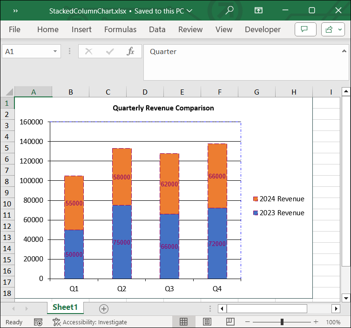Open Ribbon Display Options icon

click(x=258, y=10)
